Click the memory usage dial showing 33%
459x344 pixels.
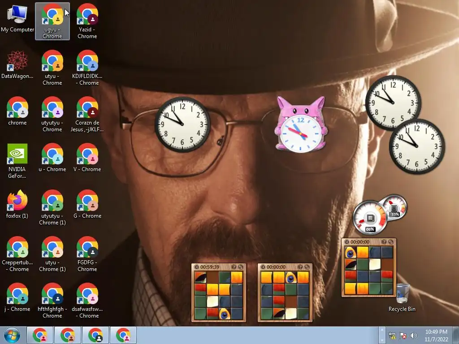[x=394, y=207]
